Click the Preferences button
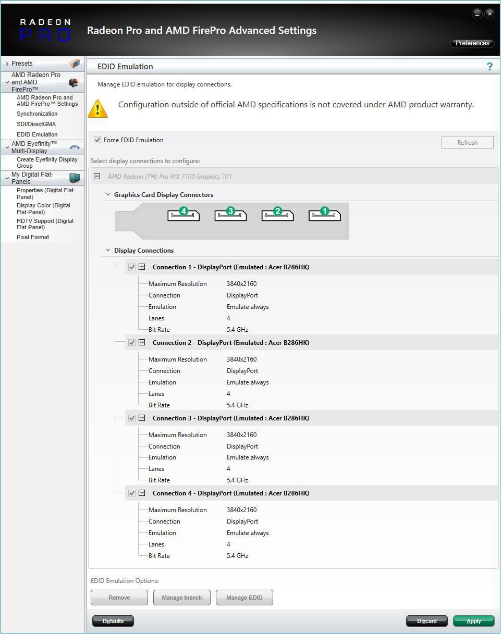502x634 pixels. 472,43
